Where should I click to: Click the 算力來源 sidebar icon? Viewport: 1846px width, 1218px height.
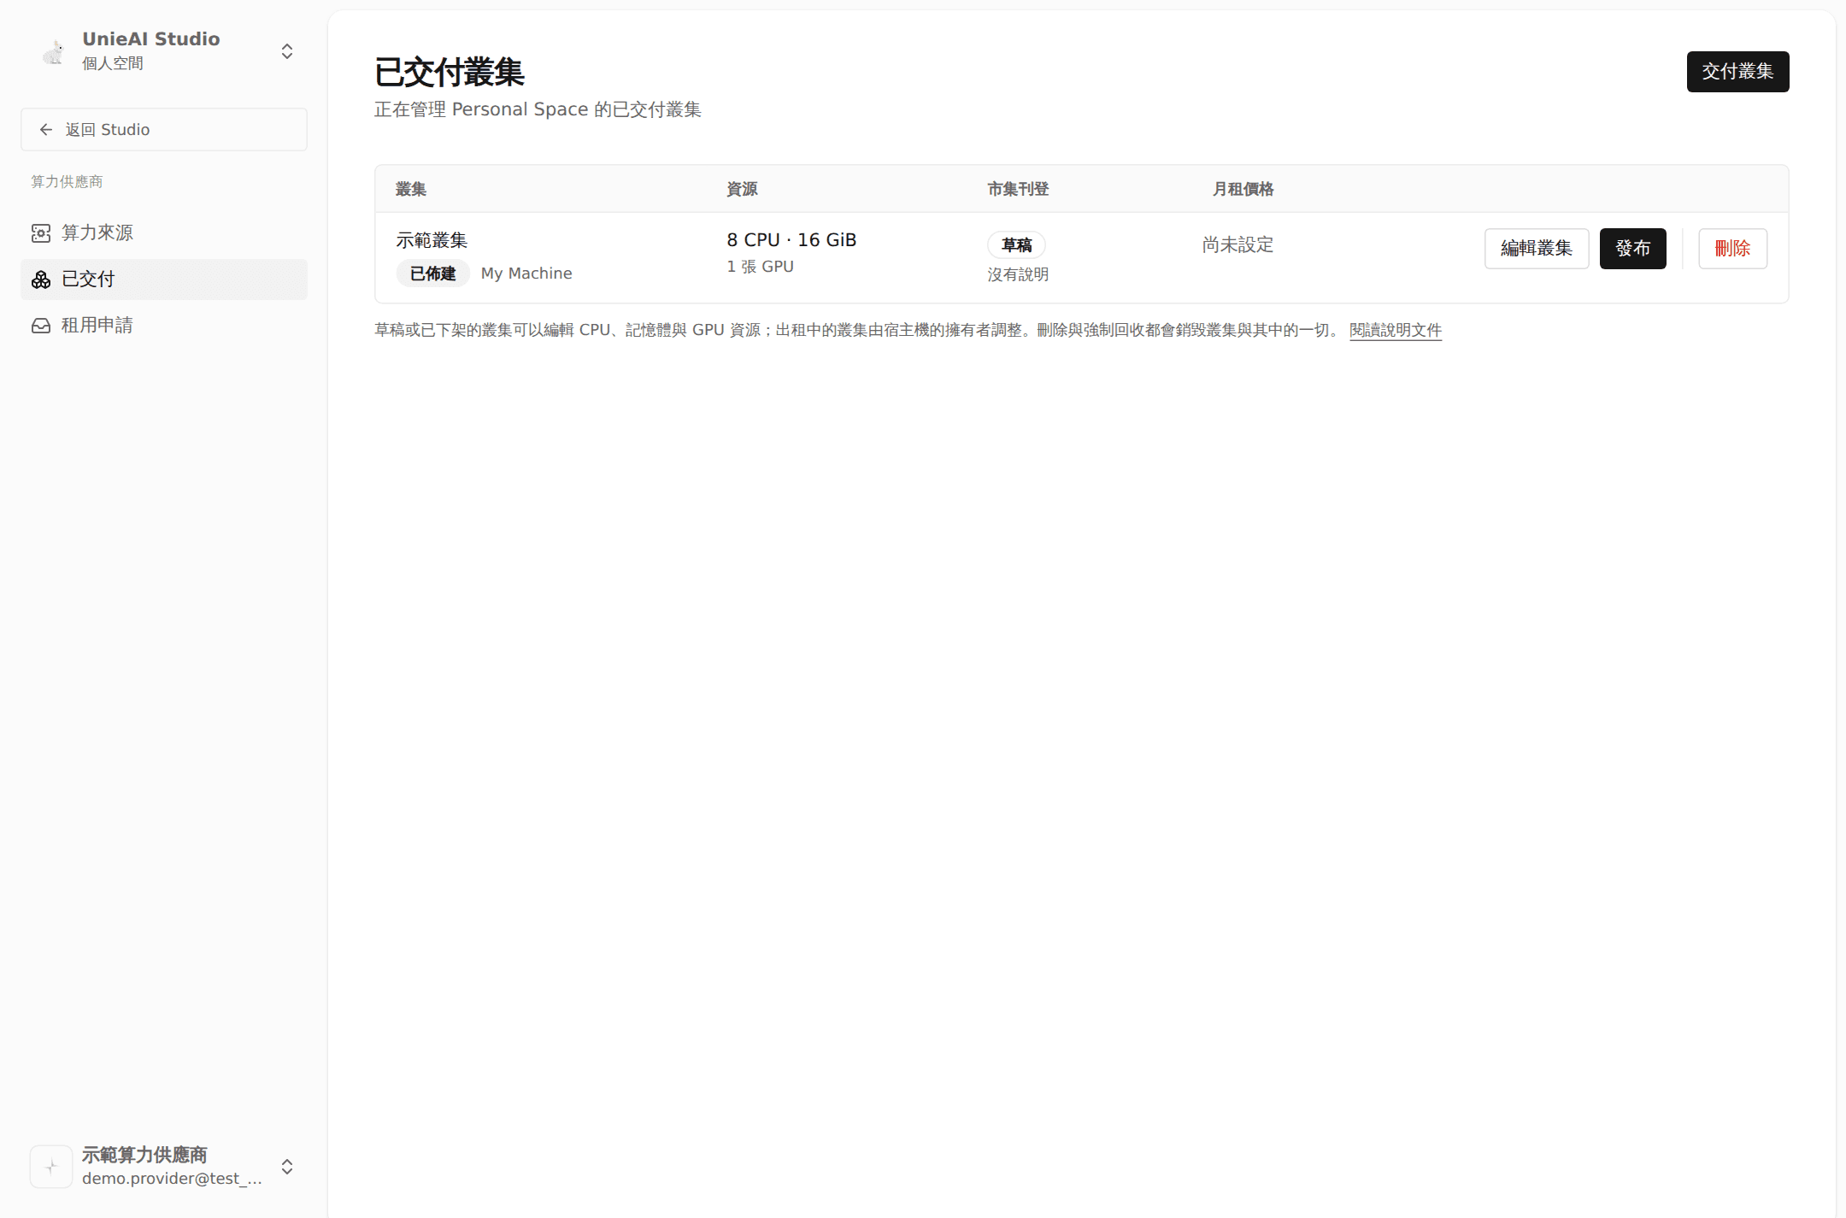(41, 233)
